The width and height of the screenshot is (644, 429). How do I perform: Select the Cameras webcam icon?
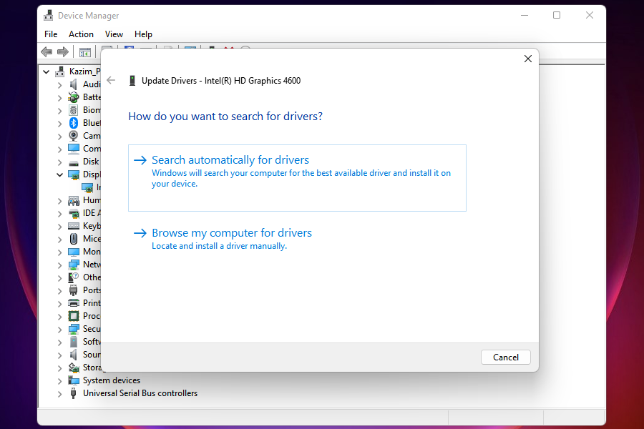(74, 135)
